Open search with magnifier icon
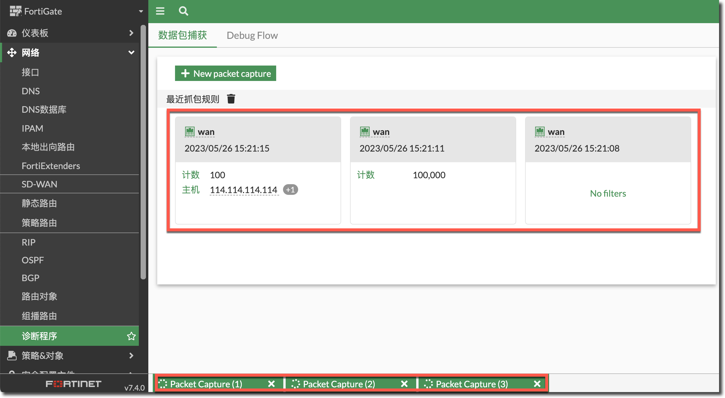Screen dimensions: 725x398 [183, 11]
